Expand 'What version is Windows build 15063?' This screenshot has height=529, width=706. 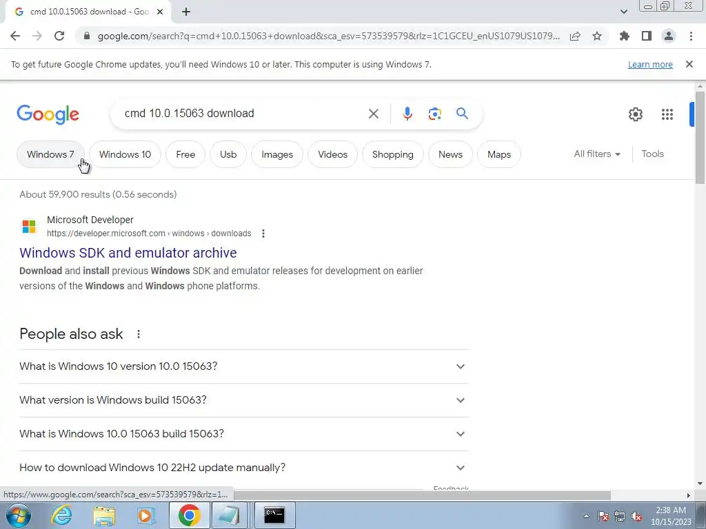(243, 400)
